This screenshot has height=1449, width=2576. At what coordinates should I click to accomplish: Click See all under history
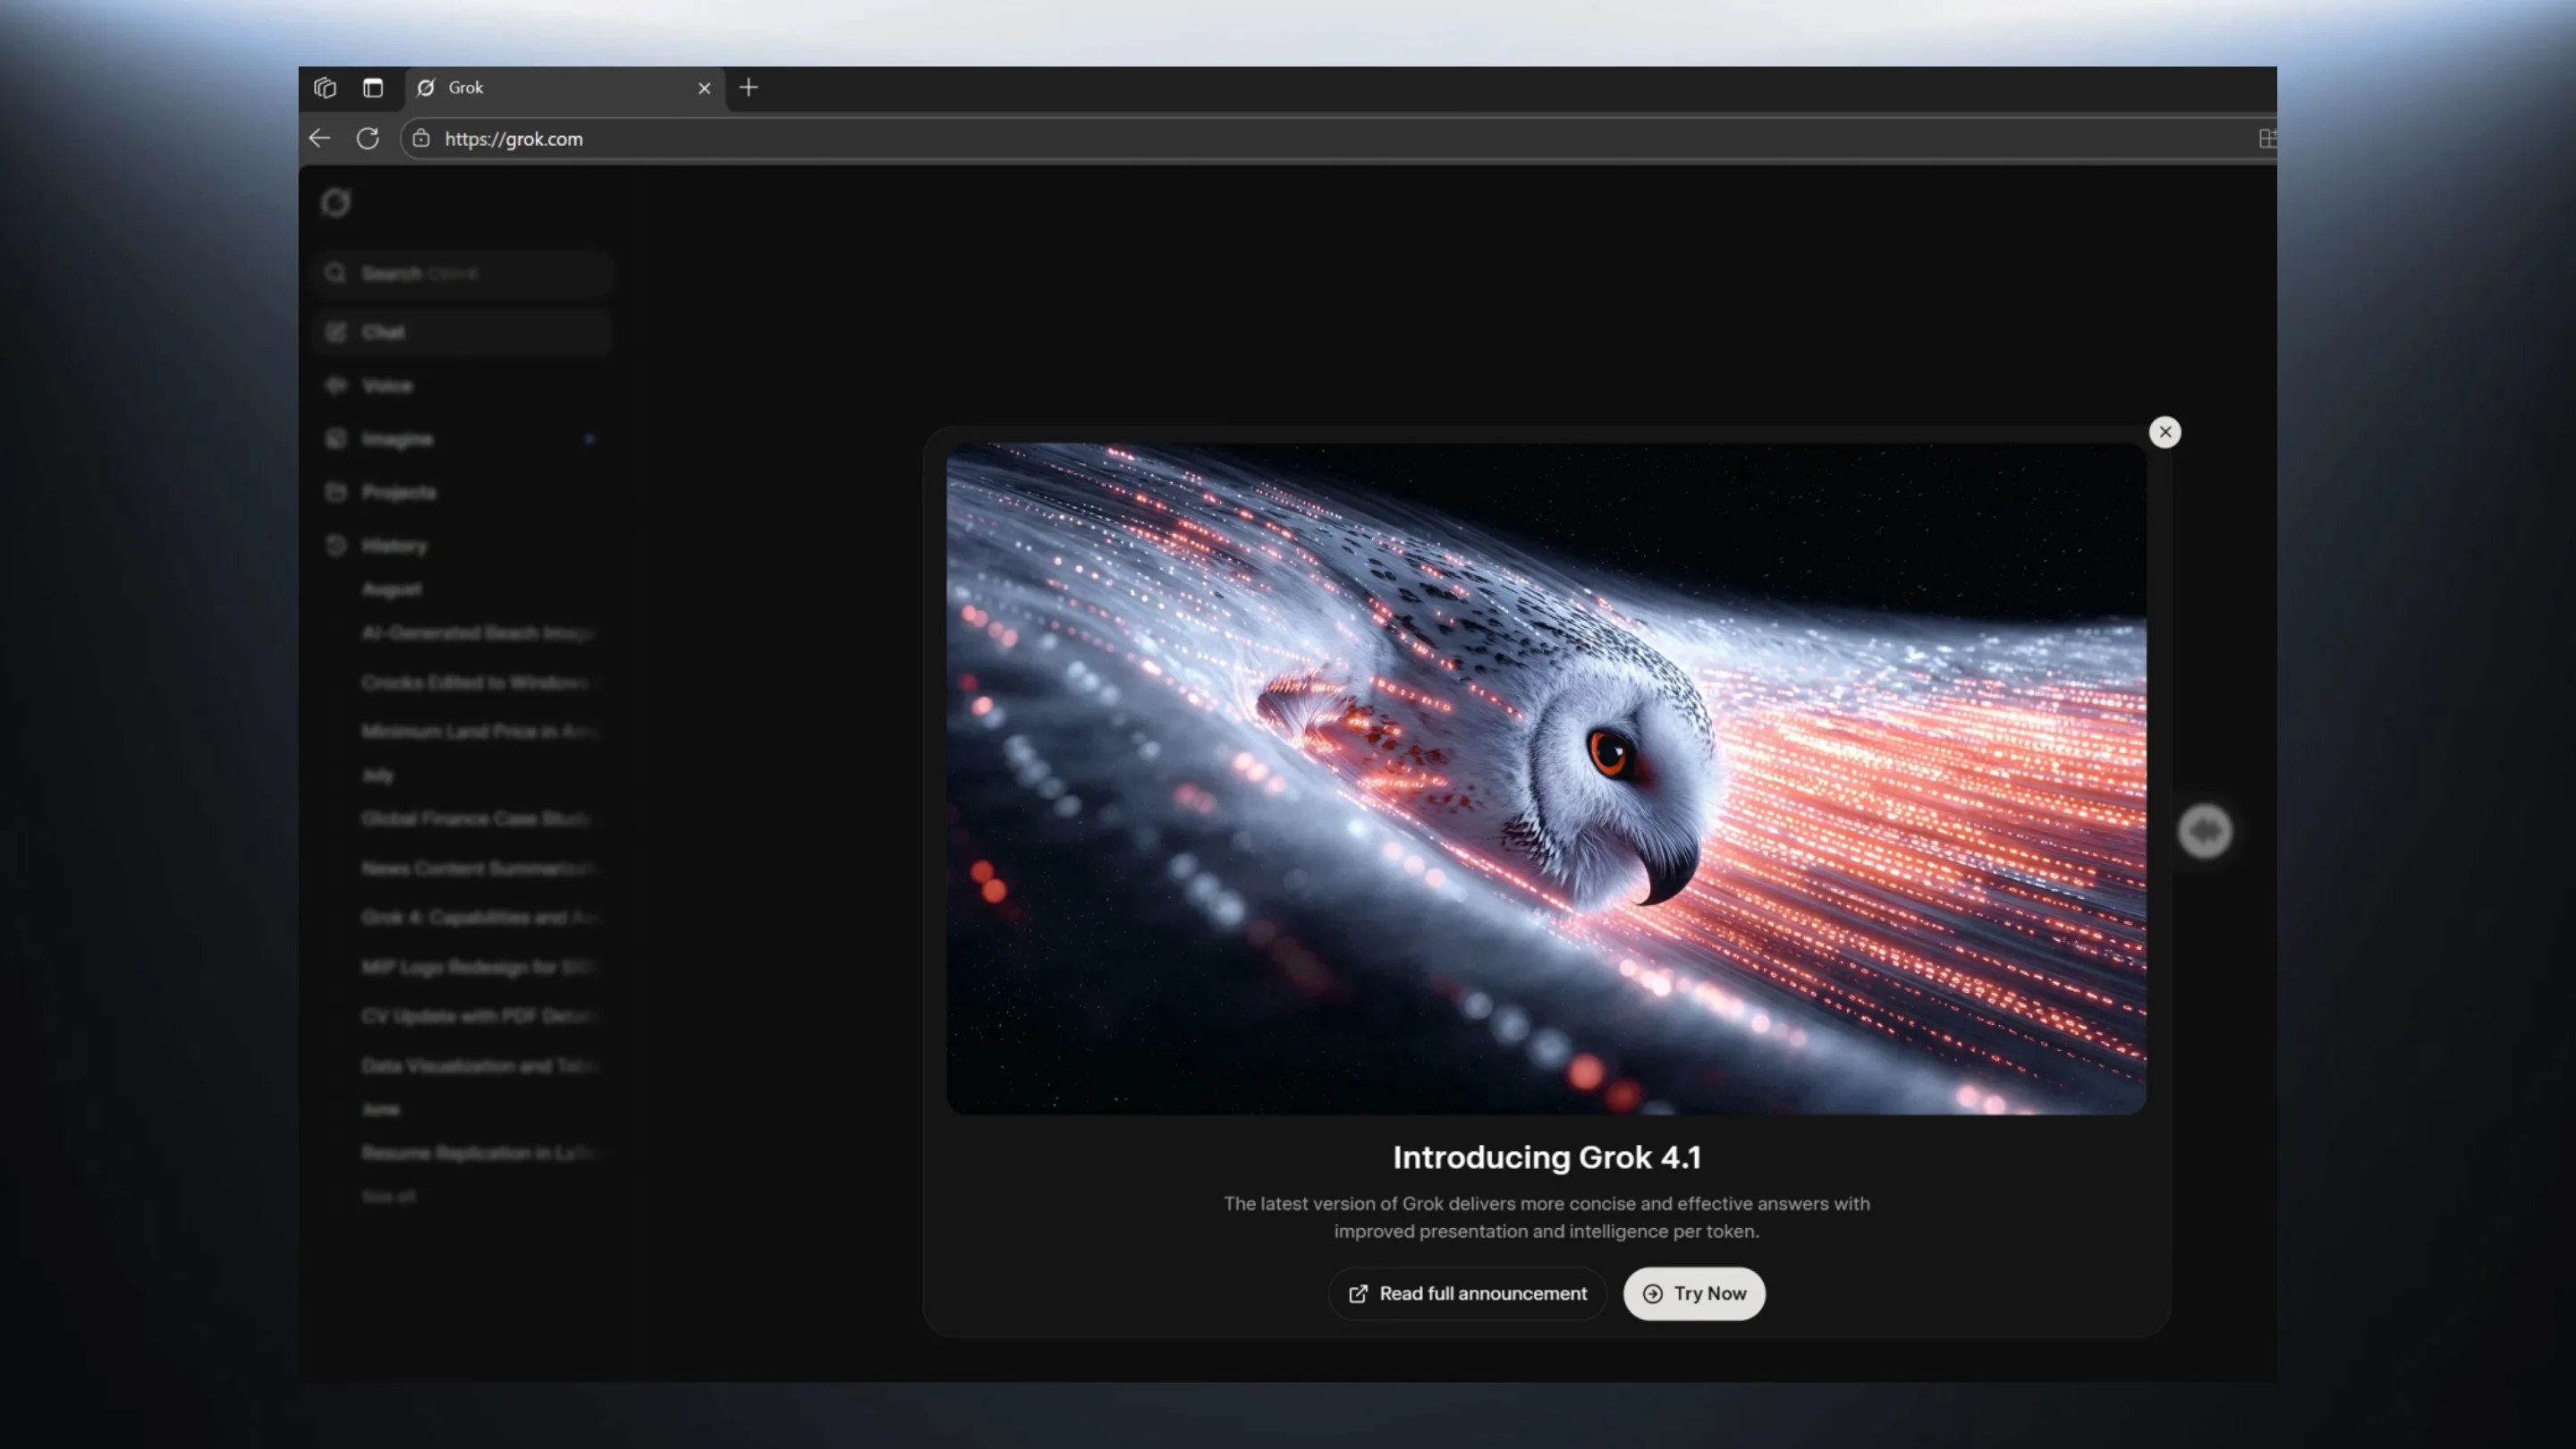[x=388, y=1196]
